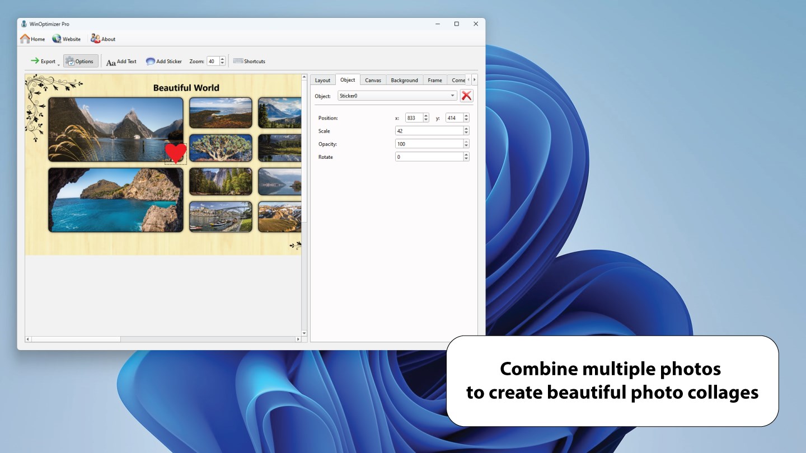Decrease Rotate using the down arrow

coord(466,159)
